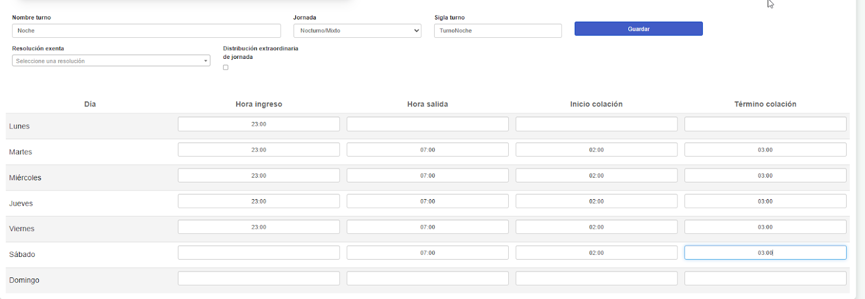Click the Nombre turno text field
The image size is (865, 299).
pos(146,31)
